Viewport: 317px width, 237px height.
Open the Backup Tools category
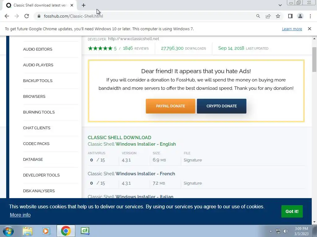37,81
